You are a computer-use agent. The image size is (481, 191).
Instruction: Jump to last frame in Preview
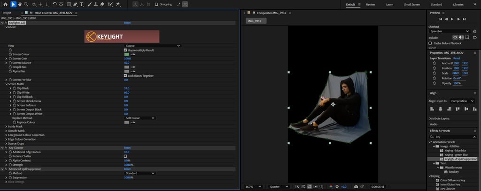pyautogui.click(x=465, y=19)
